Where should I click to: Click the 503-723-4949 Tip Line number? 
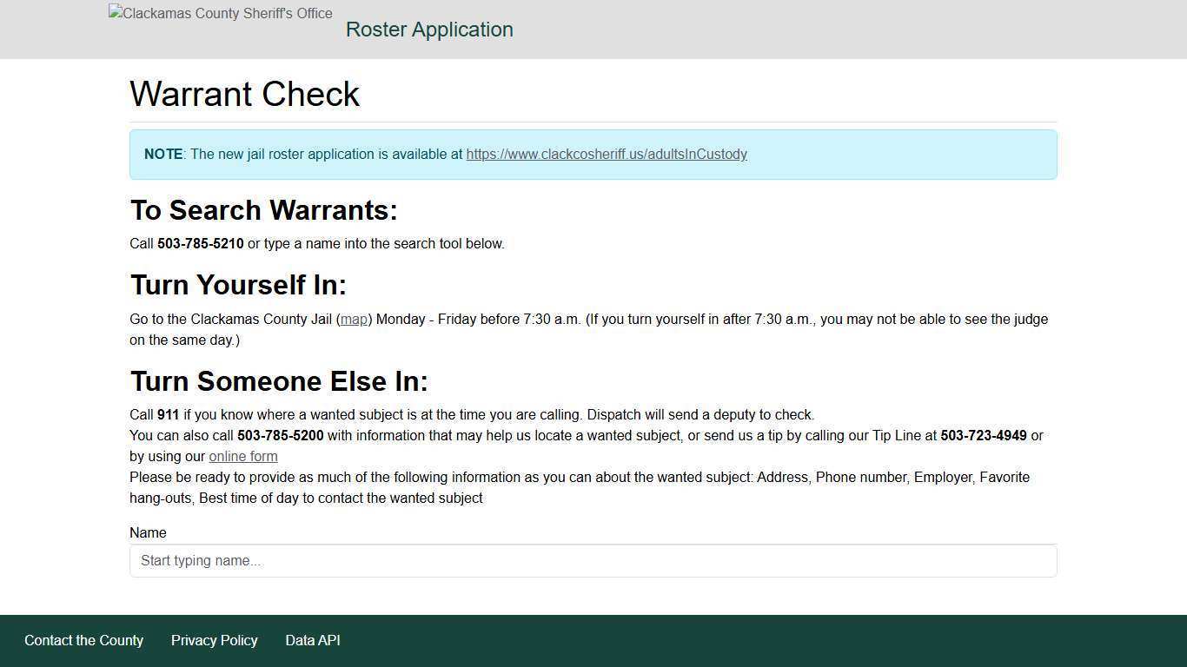983,435
